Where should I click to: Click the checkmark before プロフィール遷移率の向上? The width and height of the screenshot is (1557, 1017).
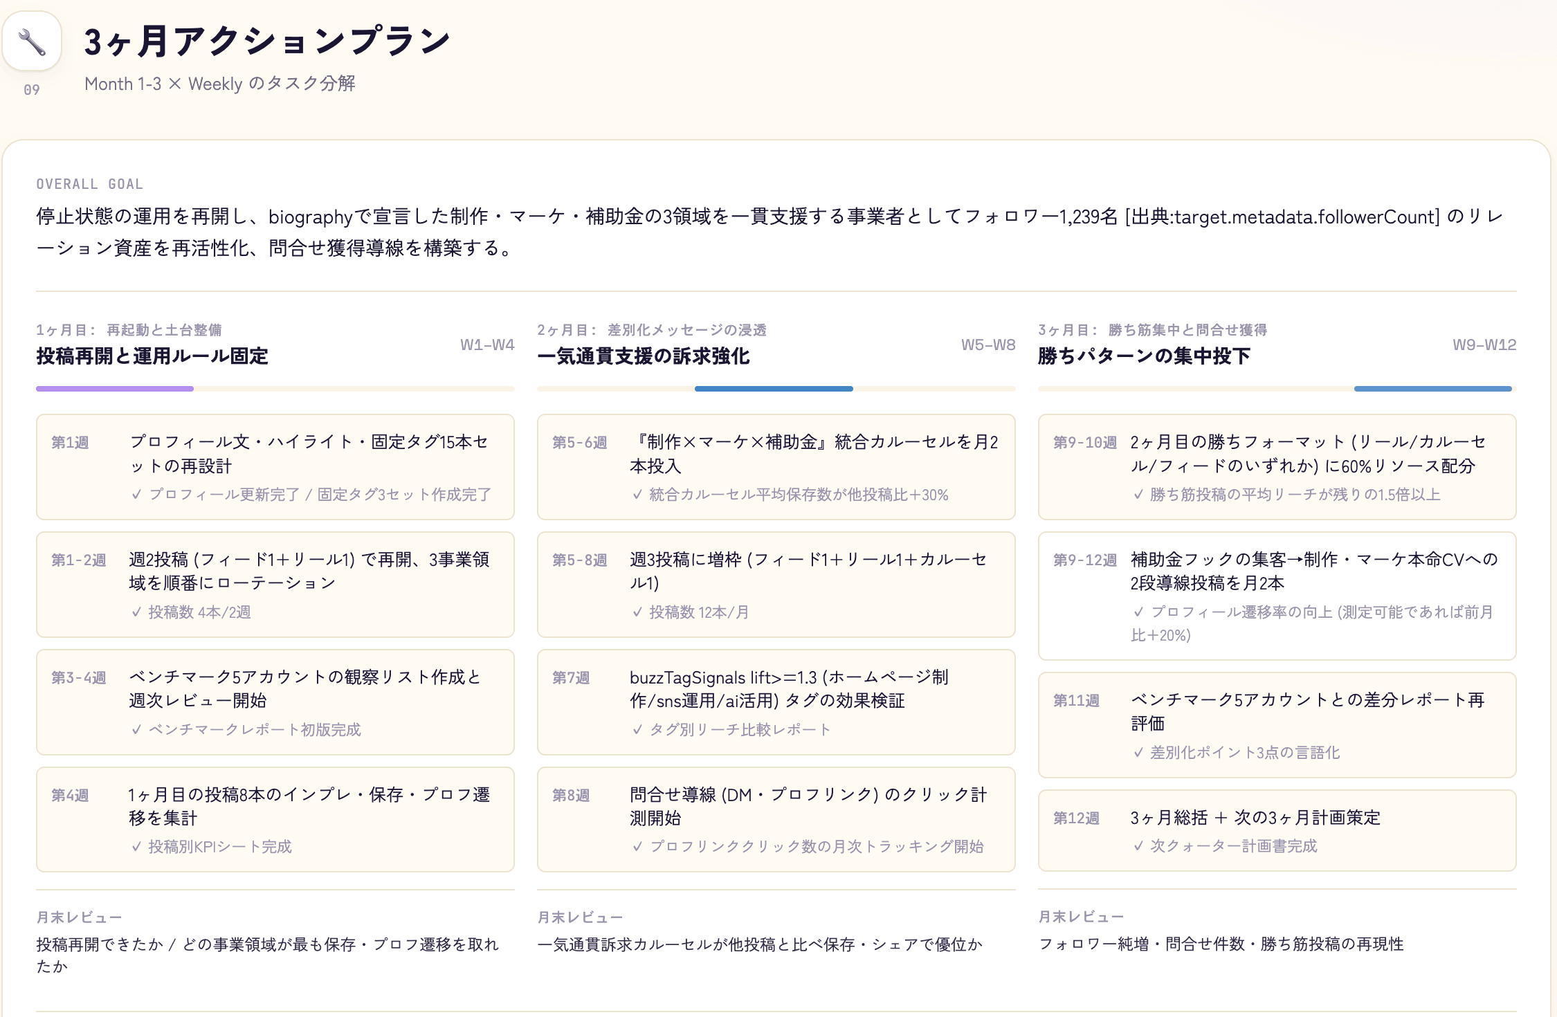[x=1138, y=612]
